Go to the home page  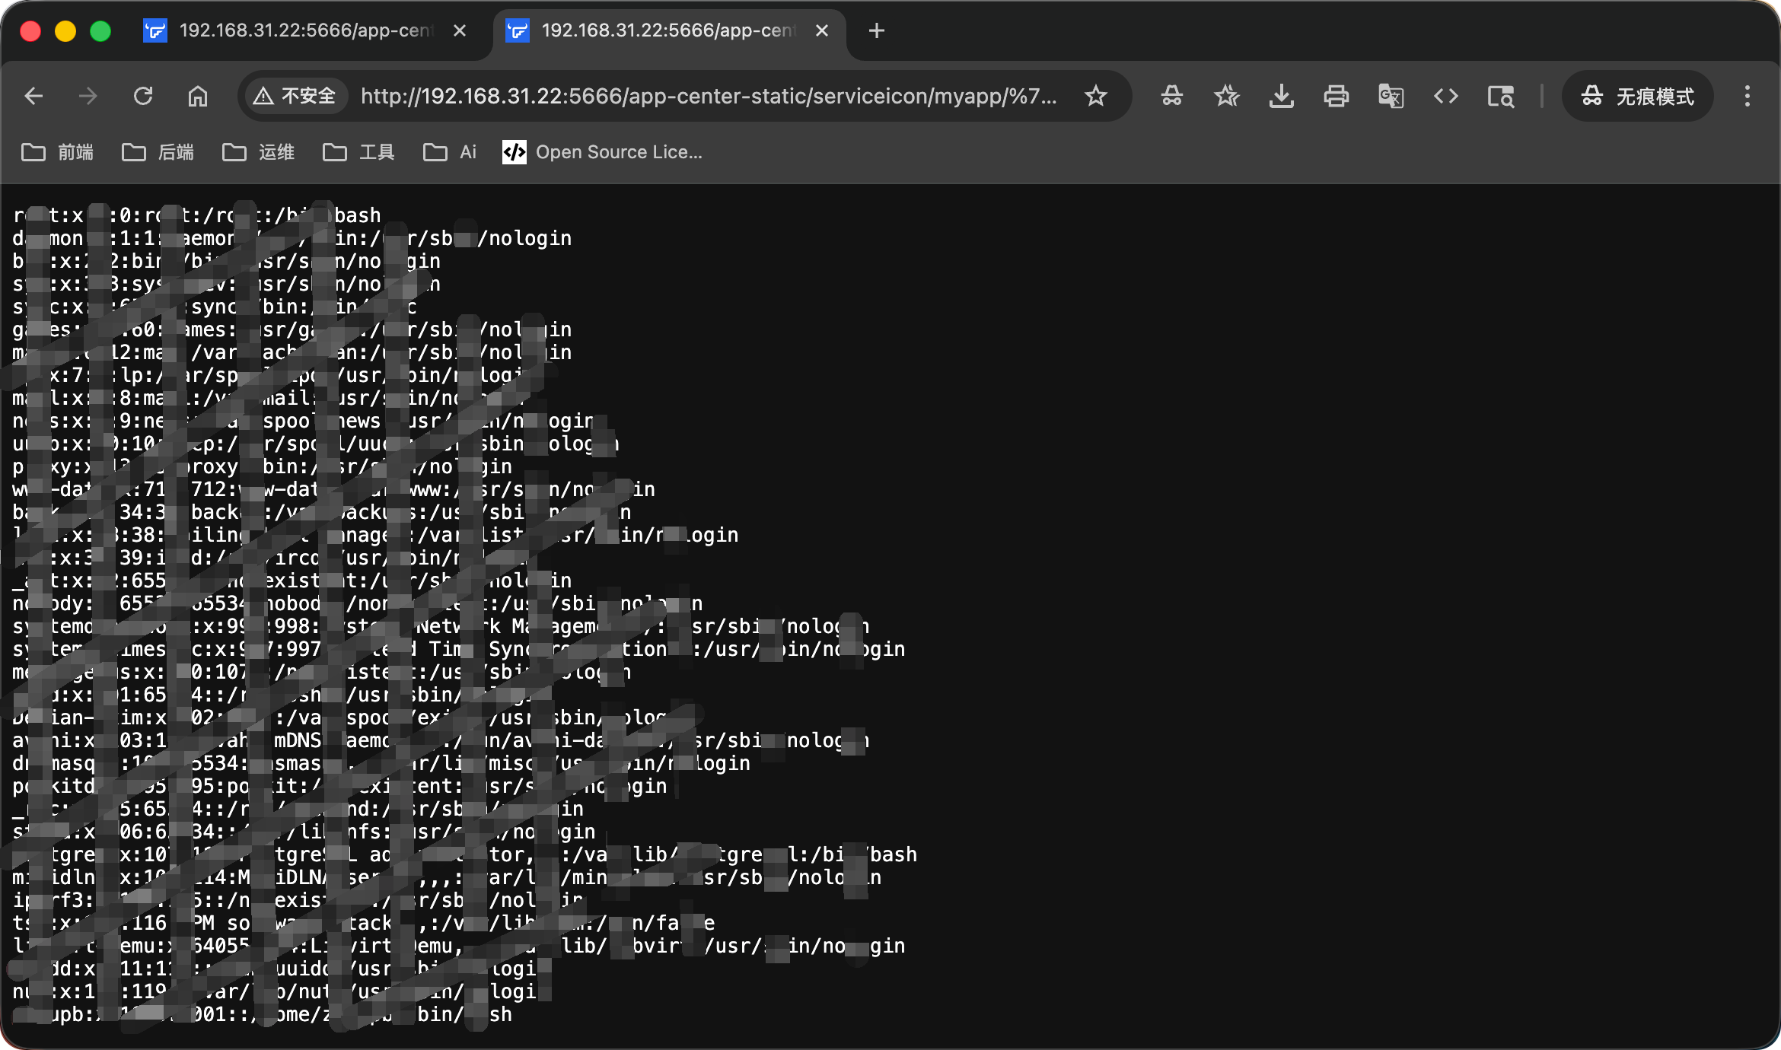click(x=198, y=96)
